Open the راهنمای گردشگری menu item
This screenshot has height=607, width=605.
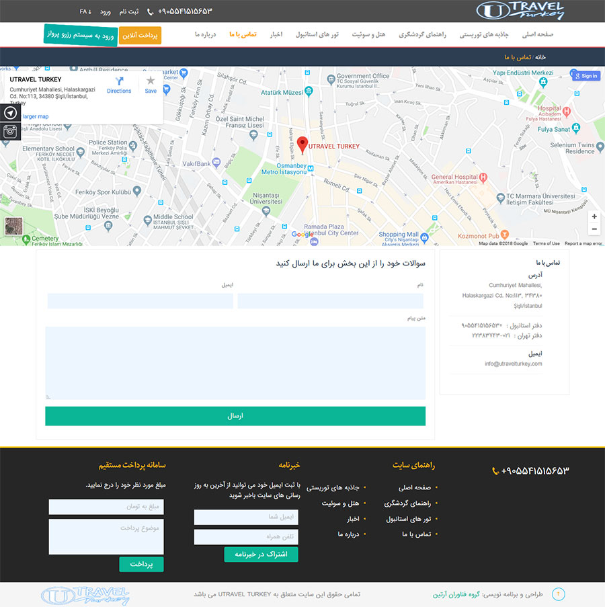coord(422,34)
